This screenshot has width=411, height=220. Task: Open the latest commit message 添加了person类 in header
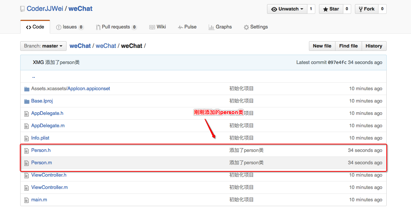[62, 62]
